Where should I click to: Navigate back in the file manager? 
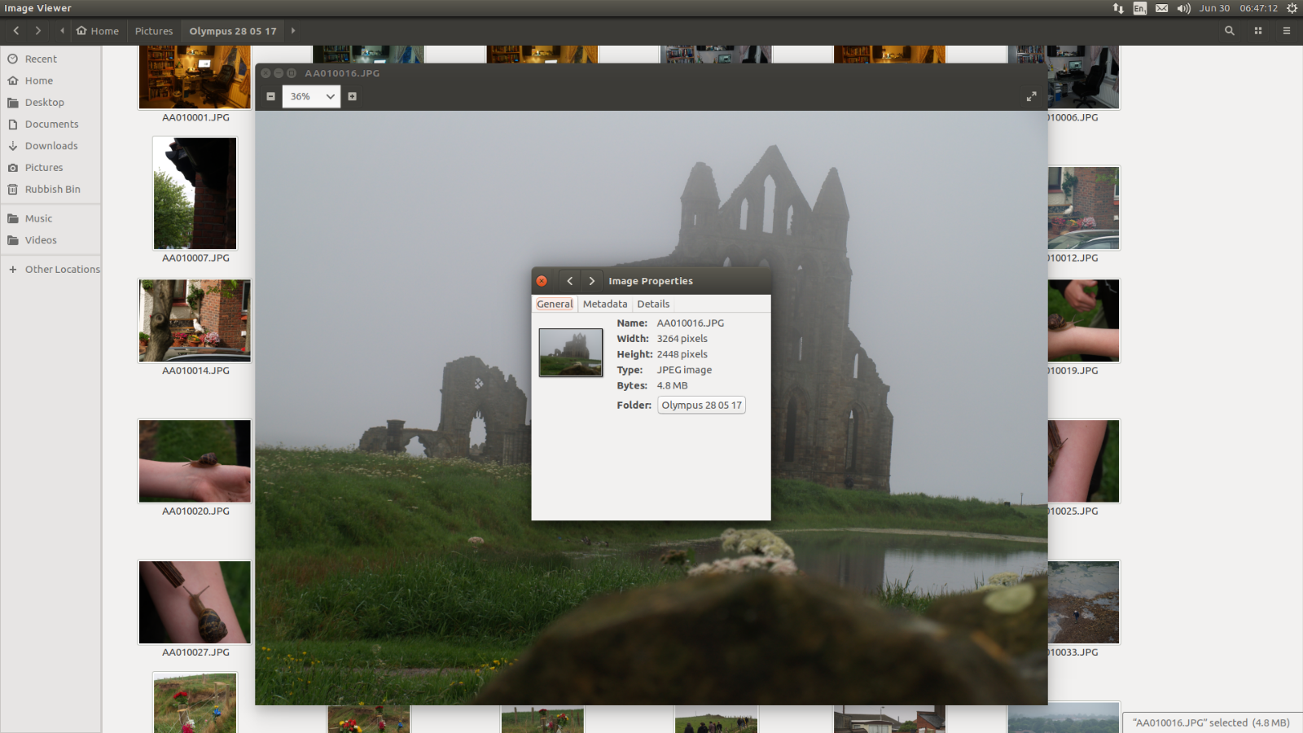pyautogui.click(x=16, y=31)
